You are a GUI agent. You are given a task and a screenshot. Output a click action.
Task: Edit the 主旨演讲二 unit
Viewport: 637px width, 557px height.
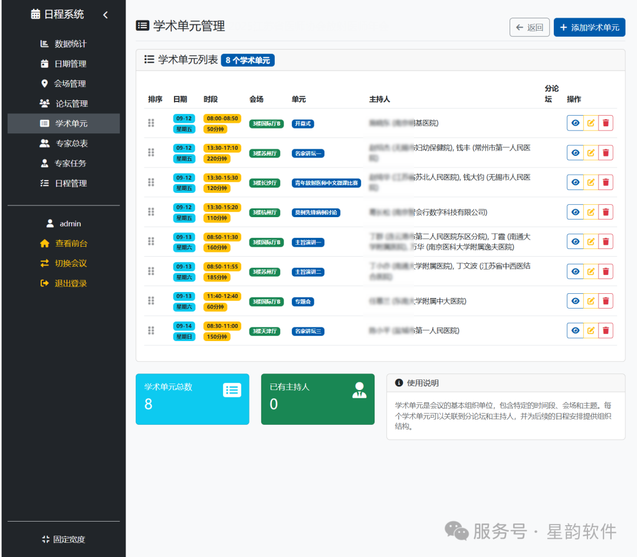[x=590, y=271]
